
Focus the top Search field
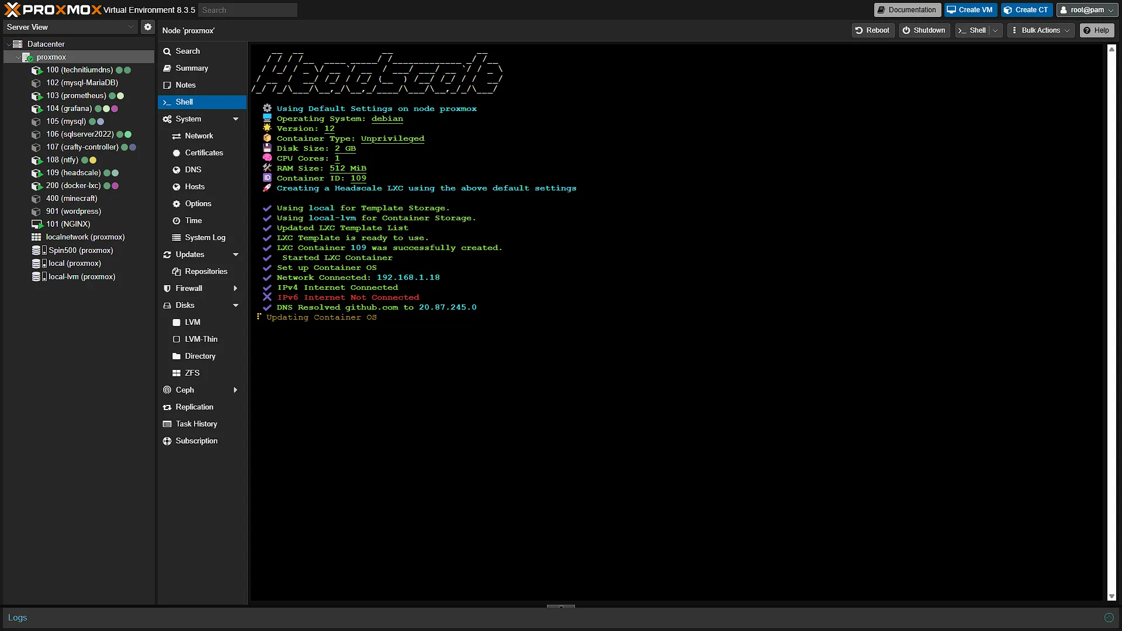[248, 10]
